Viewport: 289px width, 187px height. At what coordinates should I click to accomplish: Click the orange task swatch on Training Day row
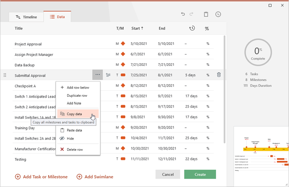[x=123, y=128]
